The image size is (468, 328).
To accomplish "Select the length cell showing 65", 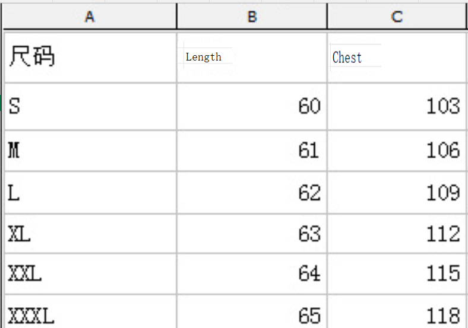I will tap(252, 314).
